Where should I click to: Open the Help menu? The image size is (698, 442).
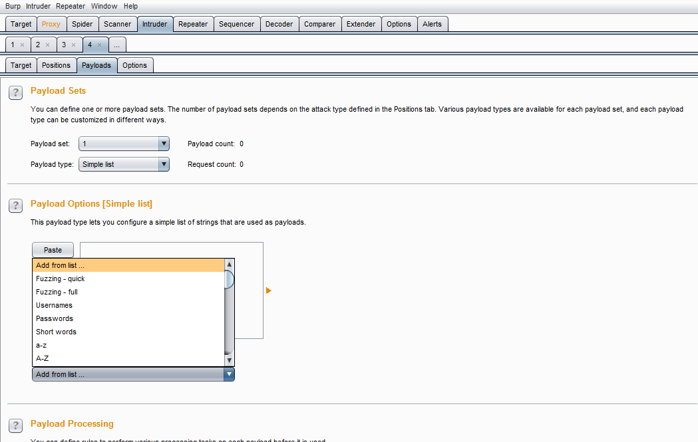pos(131,6)
